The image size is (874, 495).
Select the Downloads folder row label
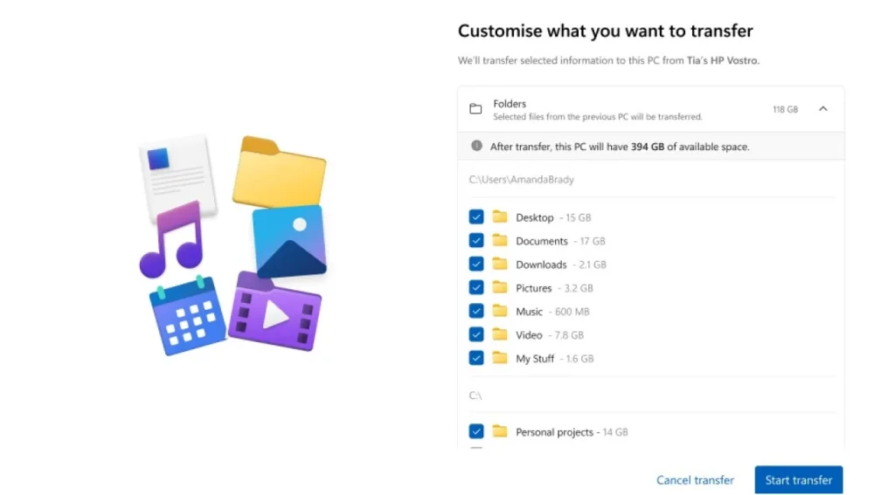(541, 265)
